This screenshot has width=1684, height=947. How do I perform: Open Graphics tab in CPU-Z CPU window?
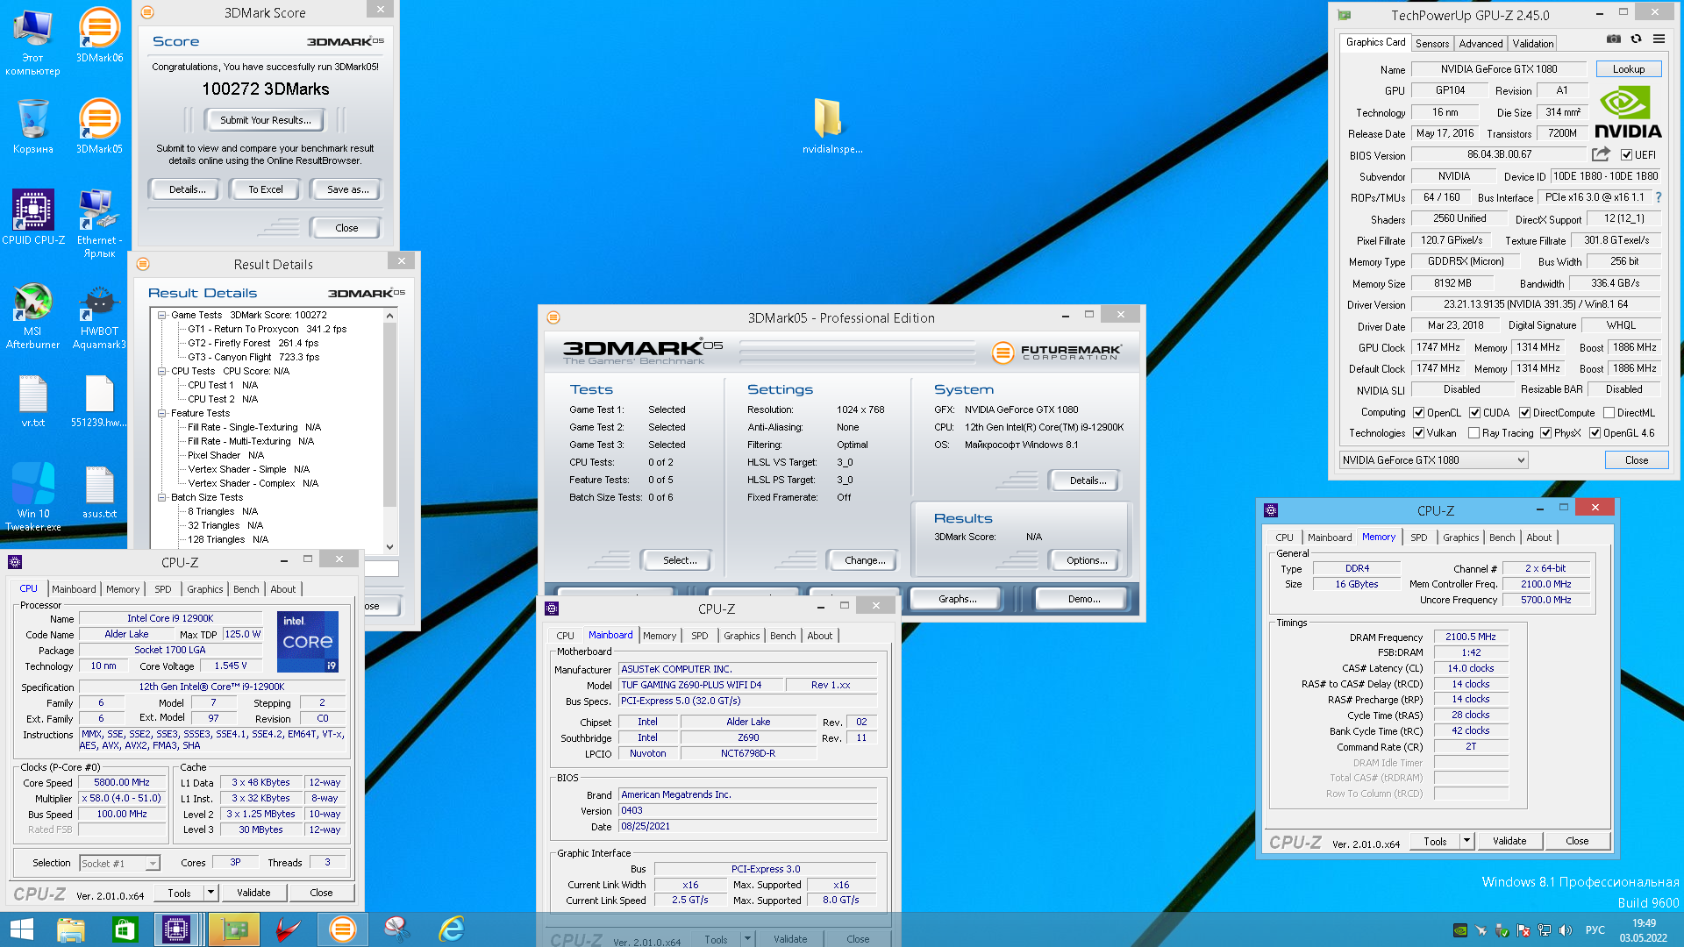pyautogui.click(x=204, y=589)
